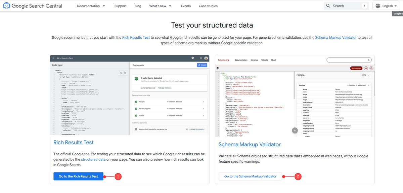Open the Schema Markup Validator preview image

[x=295, y=96]
